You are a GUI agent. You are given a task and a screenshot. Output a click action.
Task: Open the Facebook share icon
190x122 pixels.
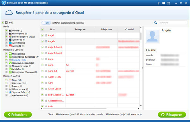[x=159, y=3]
